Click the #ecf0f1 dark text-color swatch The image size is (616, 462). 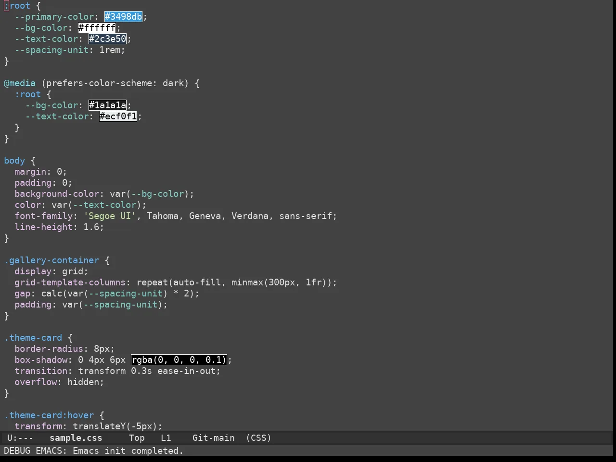tap(118, 116)
